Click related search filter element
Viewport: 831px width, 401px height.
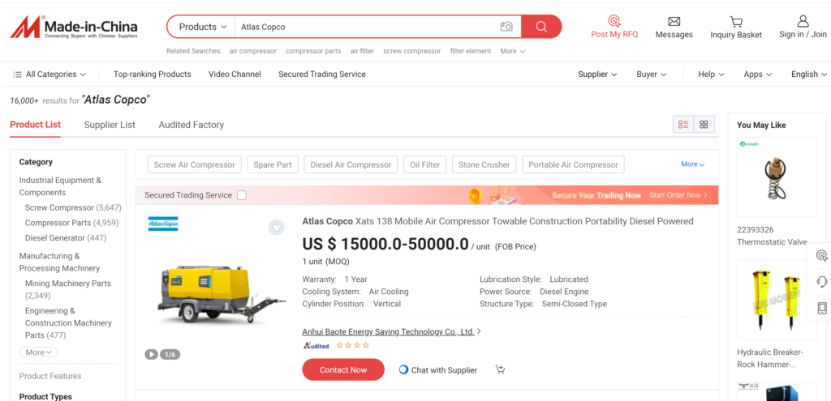(471, 51)
